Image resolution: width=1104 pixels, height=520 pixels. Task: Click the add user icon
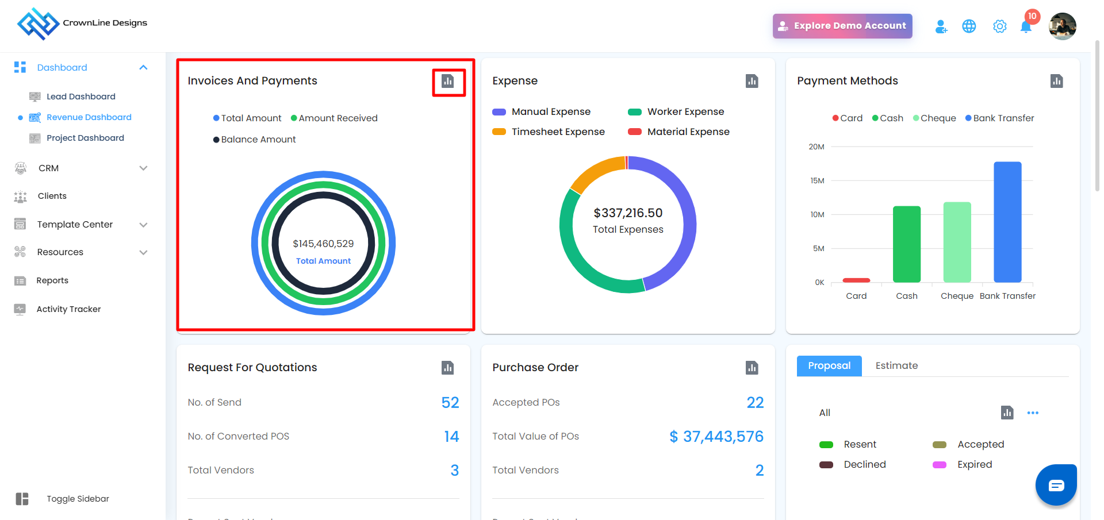(941, 26)
